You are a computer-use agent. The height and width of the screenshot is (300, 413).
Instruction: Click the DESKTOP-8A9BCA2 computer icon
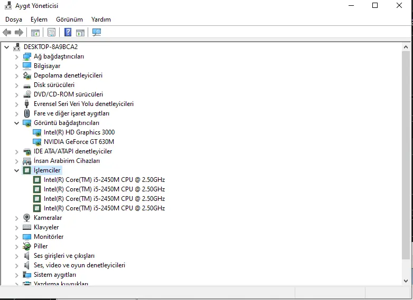(17, 47)
